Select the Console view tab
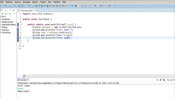The width and height of the screenshot is (175, 98). point(23,80)
